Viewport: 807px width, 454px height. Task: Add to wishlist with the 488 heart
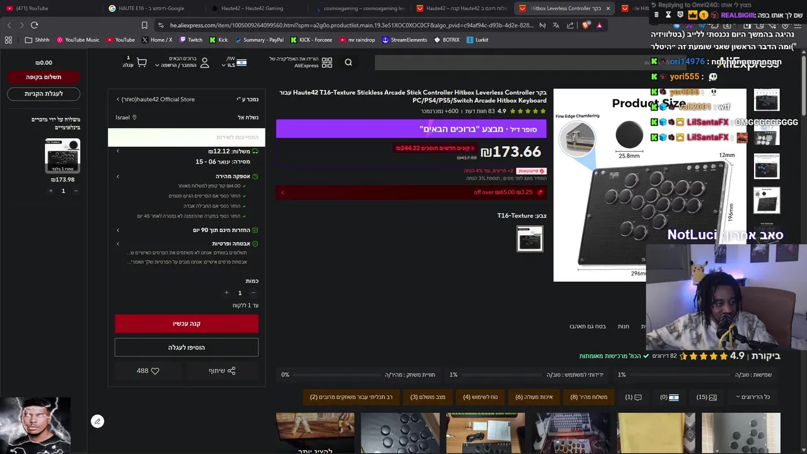pyautogui.click(x=148, y=371)
